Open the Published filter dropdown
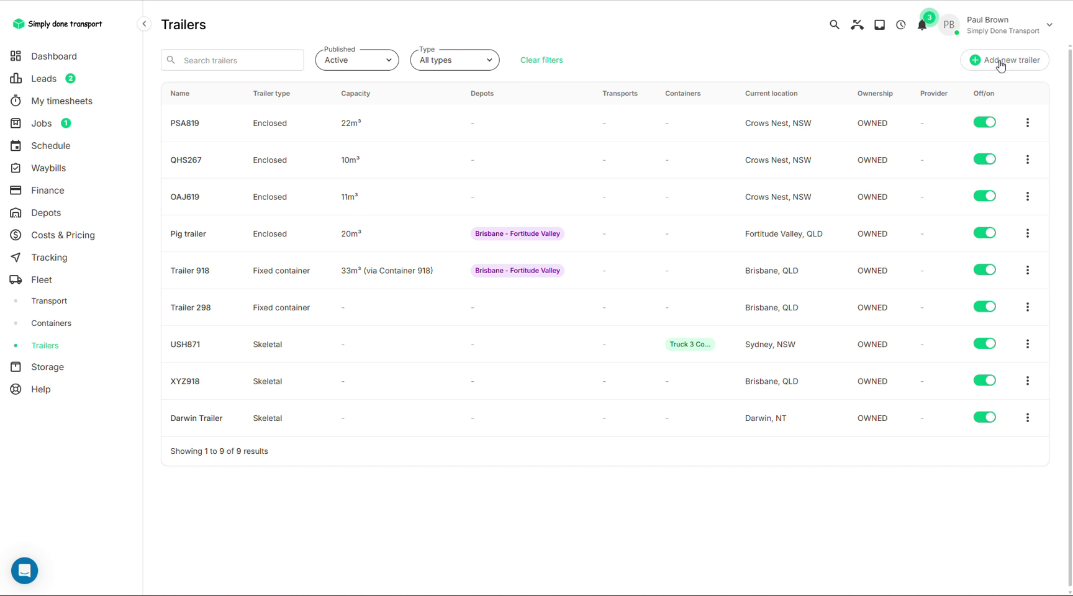Image resolution: width=1073 pixels, height=596 pixels. click(357, 60)
